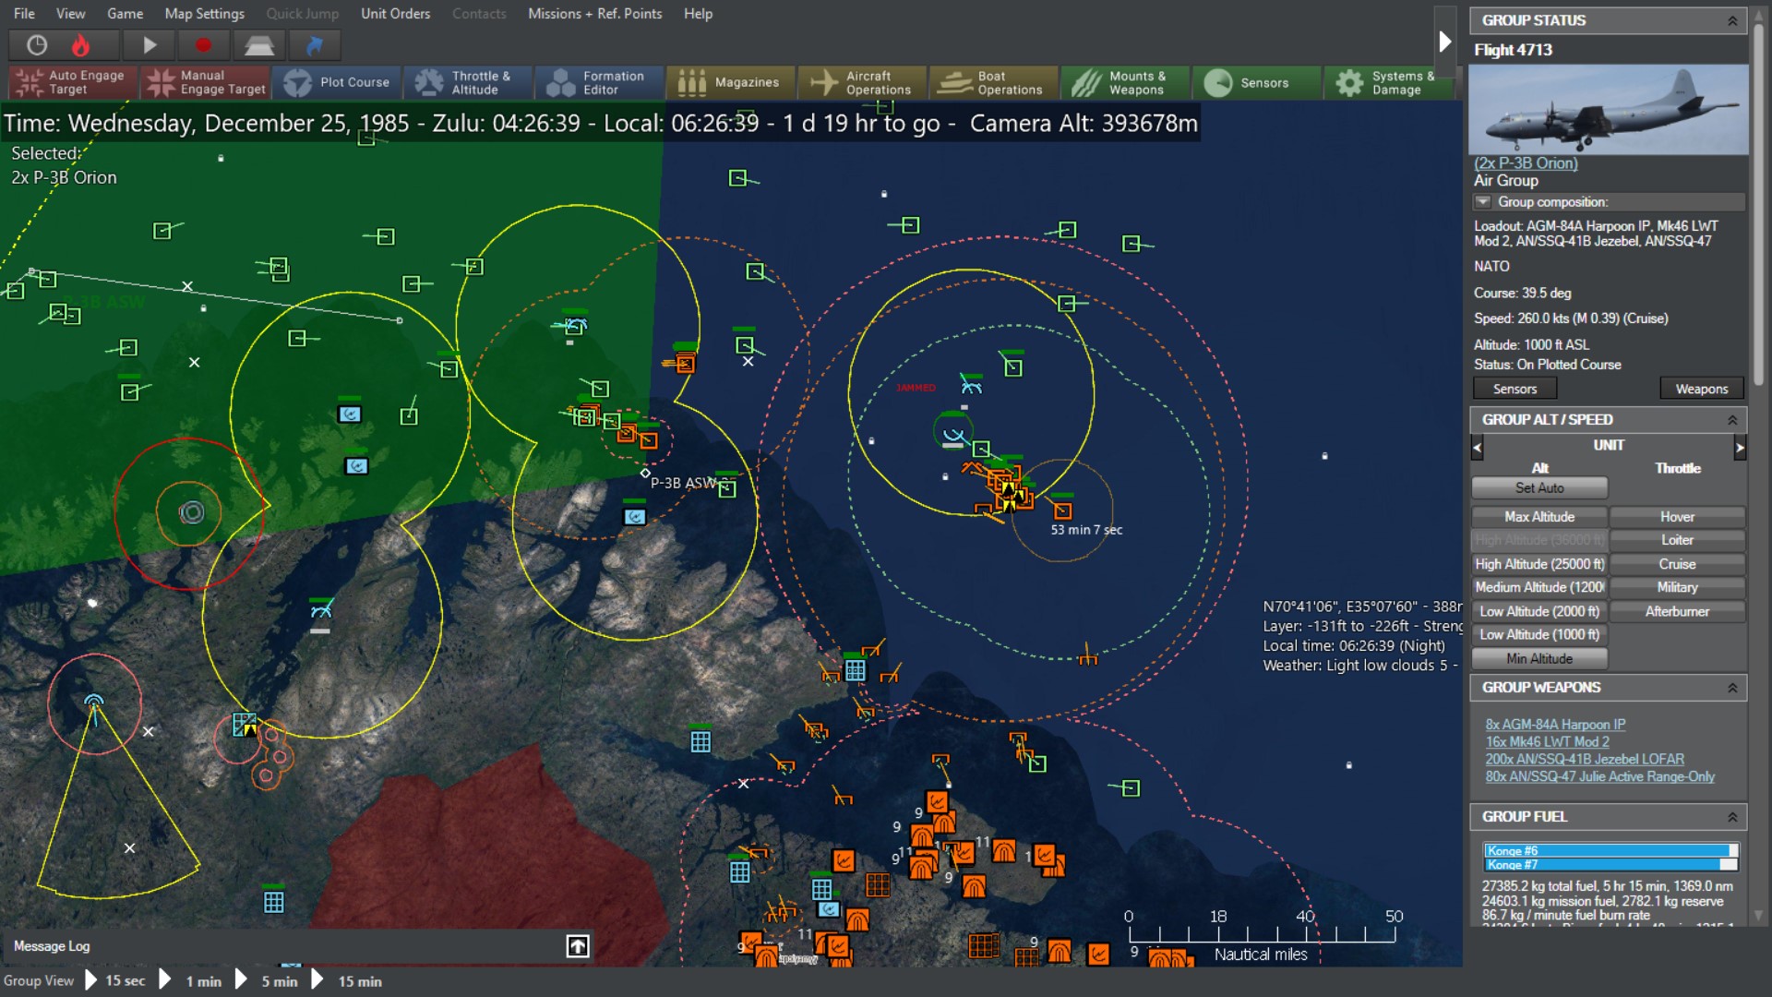Viewport: 1772px width, 997px height.
Task: Collapse the GROUP ALT / SPEED panel
Action: 1732,420
